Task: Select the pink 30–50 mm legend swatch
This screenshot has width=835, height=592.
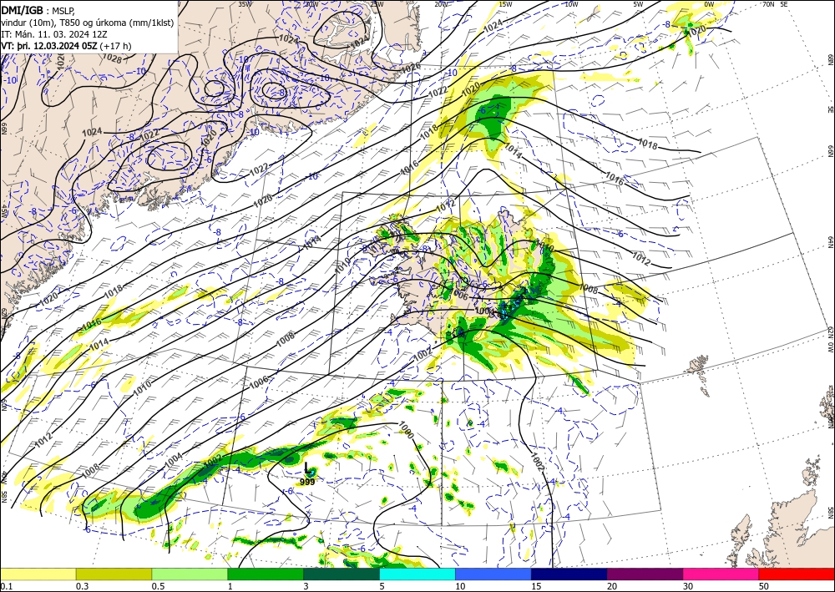Action: click(x=721, y=574)
